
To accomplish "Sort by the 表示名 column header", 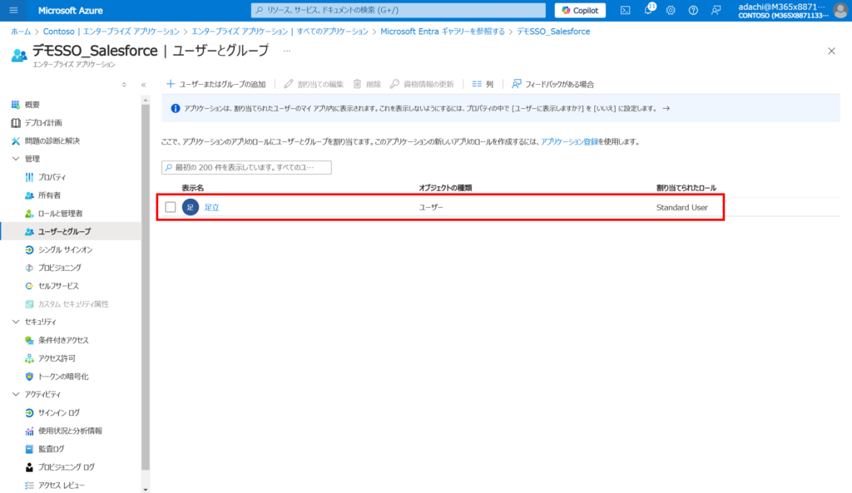I will tap(193, 188).
